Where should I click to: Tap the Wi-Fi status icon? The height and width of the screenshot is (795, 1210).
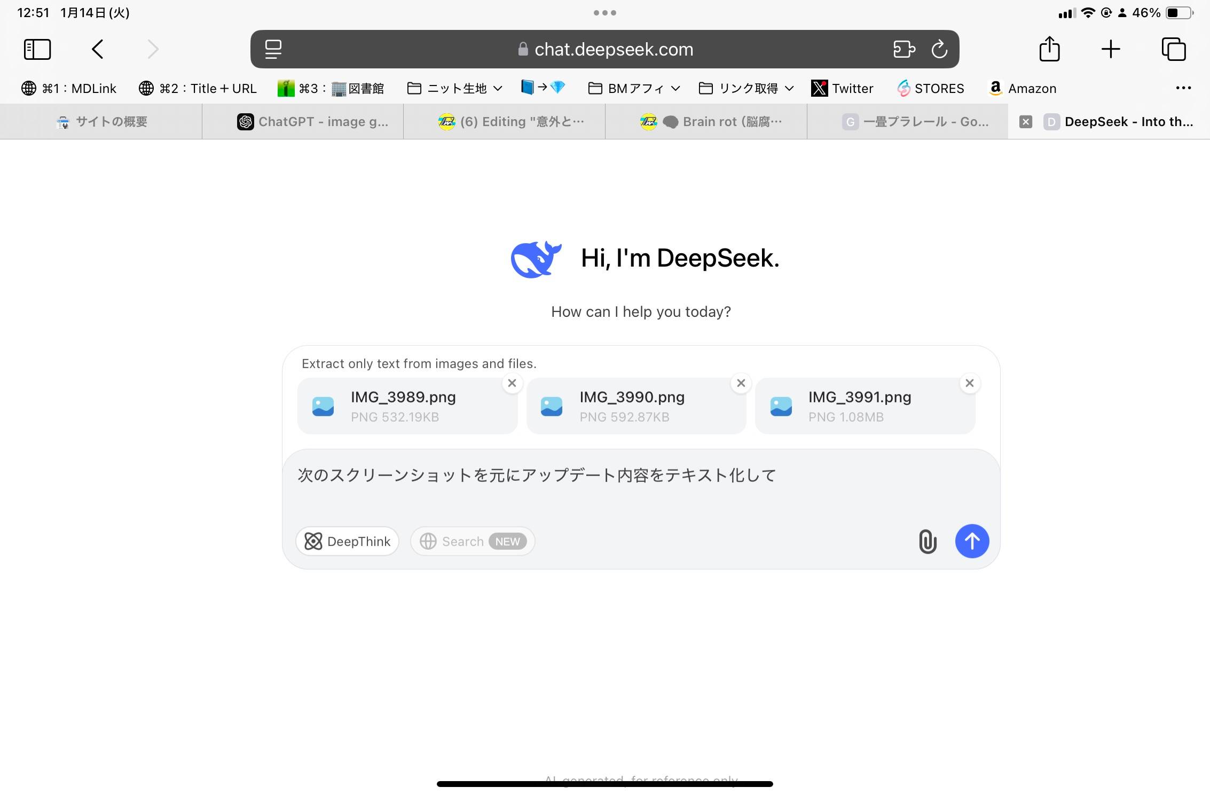click(1088, 13)
